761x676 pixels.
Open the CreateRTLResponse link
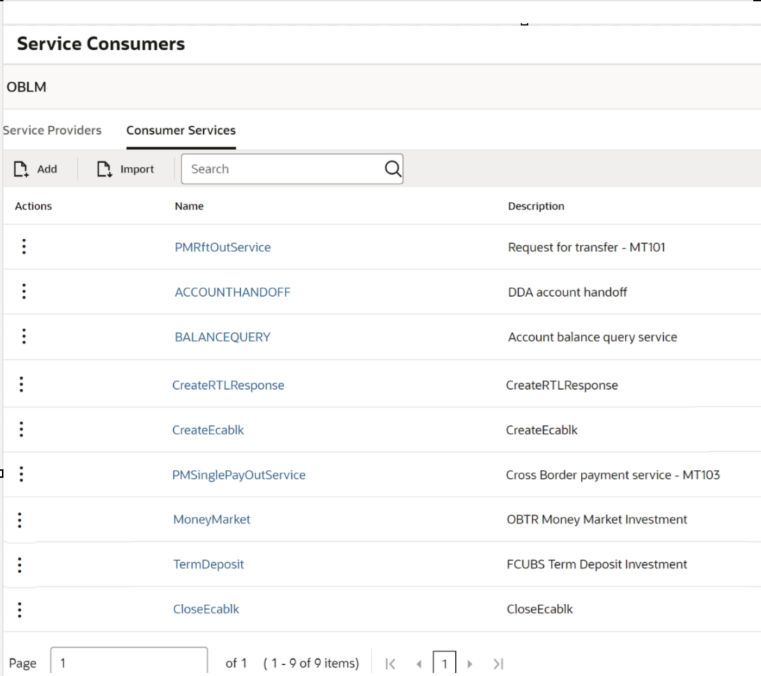[228, 385]
